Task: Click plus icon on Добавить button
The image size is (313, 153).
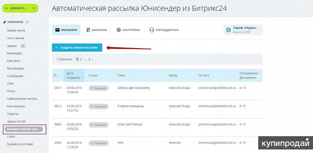Action: coord(7,8)
